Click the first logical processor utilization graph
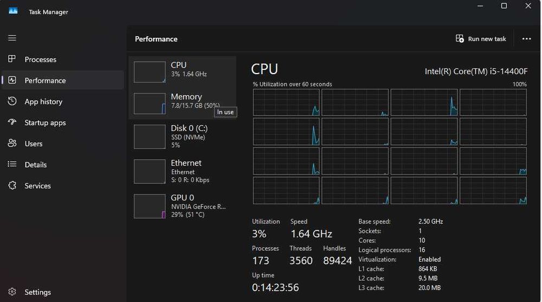542x302 pixels. (286, 102)
